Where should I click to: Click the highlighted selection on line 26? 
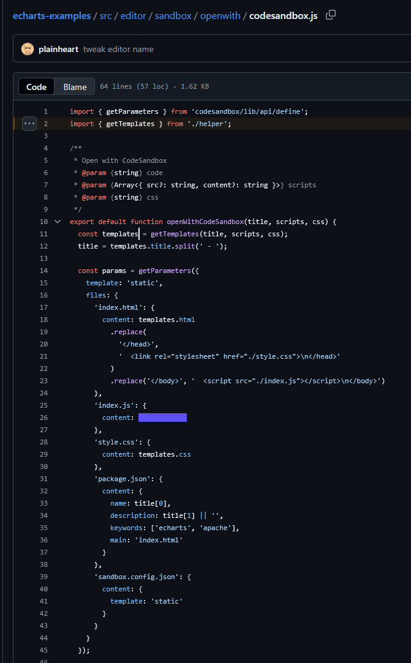pyautogui.click(x=162, y=418)
